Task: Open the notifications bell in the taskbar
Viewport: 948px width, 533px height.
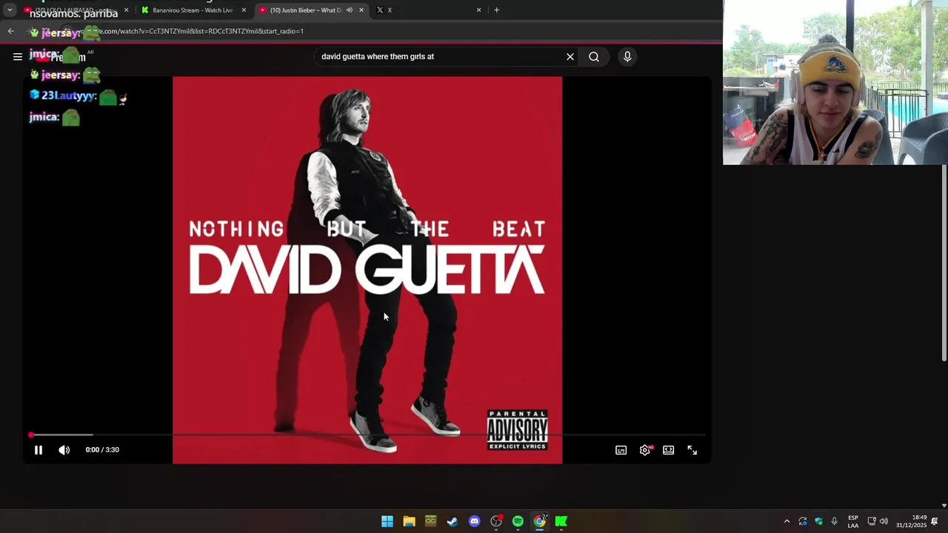Action: (935, 521)
